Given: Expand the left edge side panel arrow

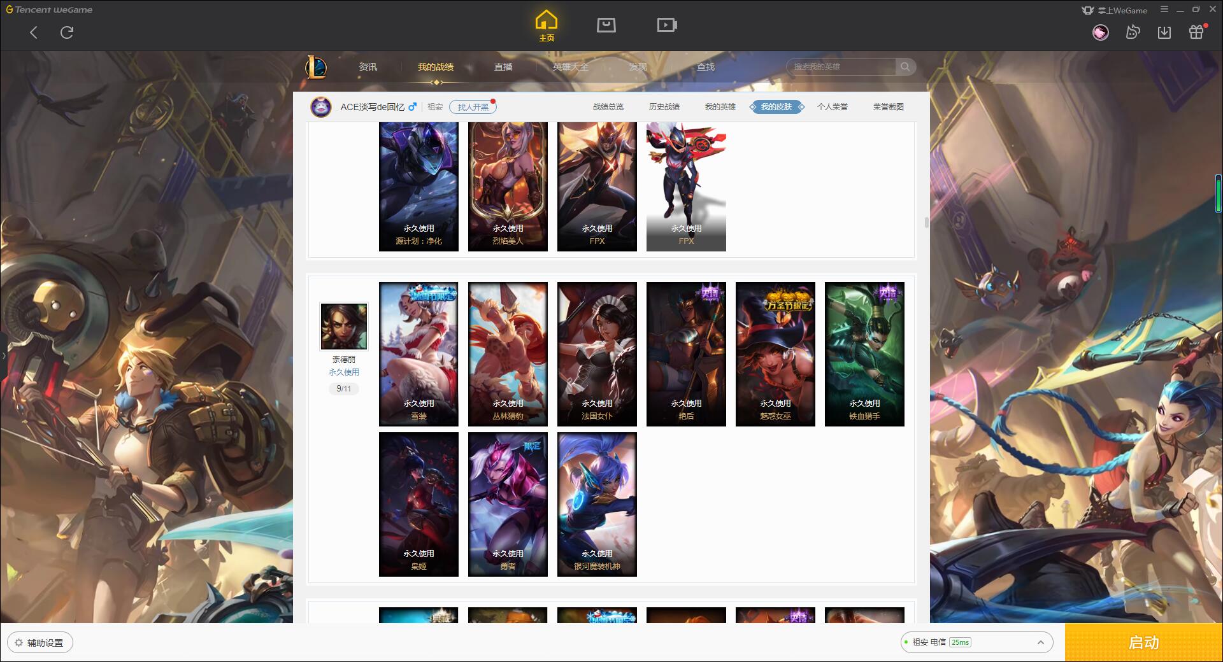Looking at the screenshot, I should (x=3, y=356).
